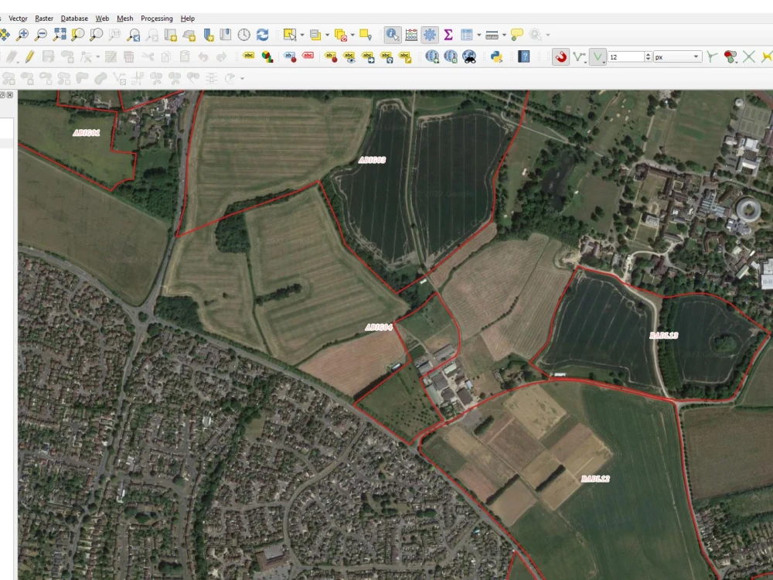Screen dimensions: 773x580
Task: Toggle highlight pinned labels
Action: click(x=289, y=56)
